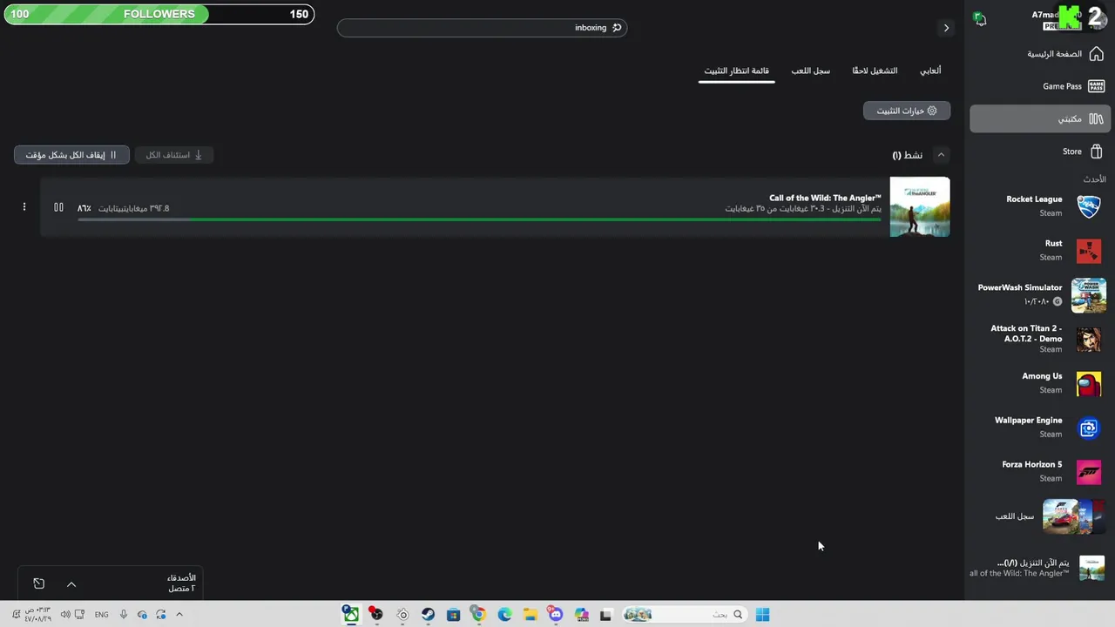
Task: Click the taskbar بحث search box
Action: tap(685, 615)
